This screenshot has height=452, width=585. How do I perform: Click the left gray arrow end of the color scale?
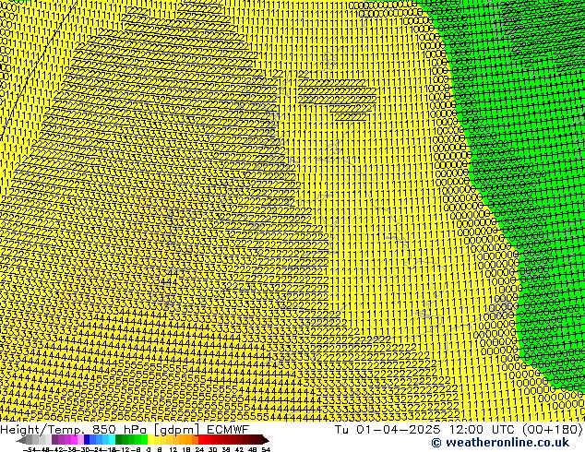[20, 440]
